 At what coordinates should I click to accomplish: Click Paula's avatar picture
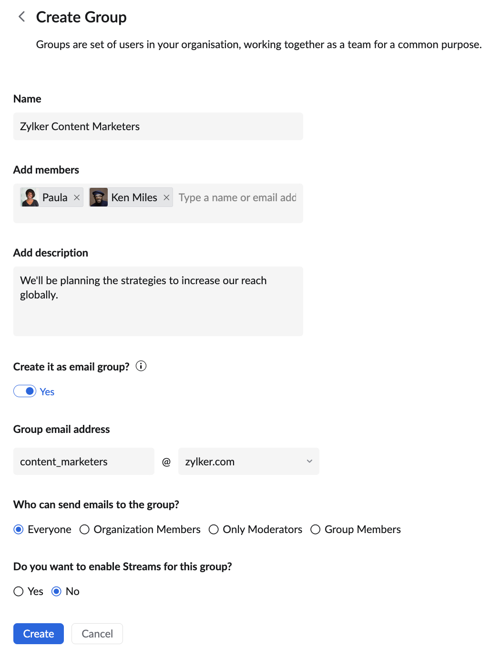pos(30,197)
